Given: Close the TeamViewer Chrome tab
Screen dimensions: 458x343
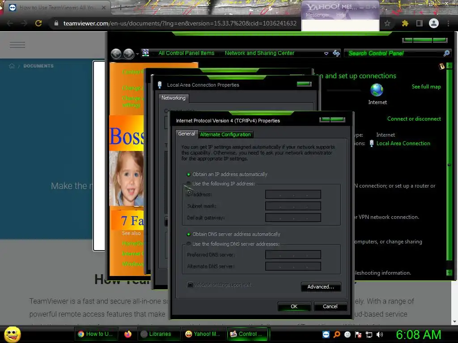Looking at the screenshot, I should click(x=104, y=8).
